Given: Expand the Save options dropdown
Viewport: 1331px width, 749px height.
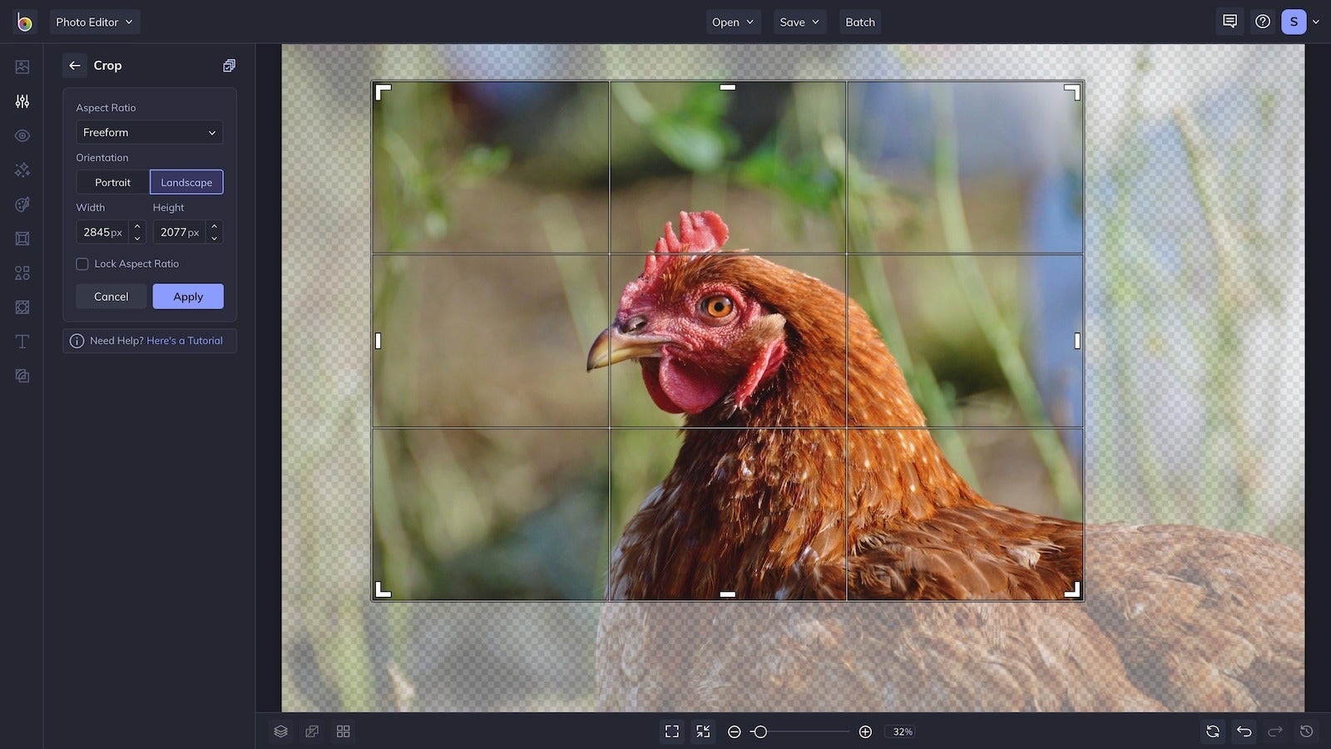Looking at the screenshot, I should [799, 22].
